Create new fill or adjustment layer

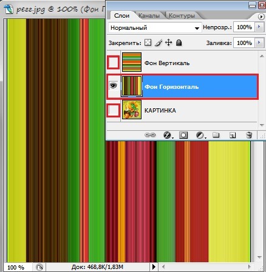tap(200, 135)
